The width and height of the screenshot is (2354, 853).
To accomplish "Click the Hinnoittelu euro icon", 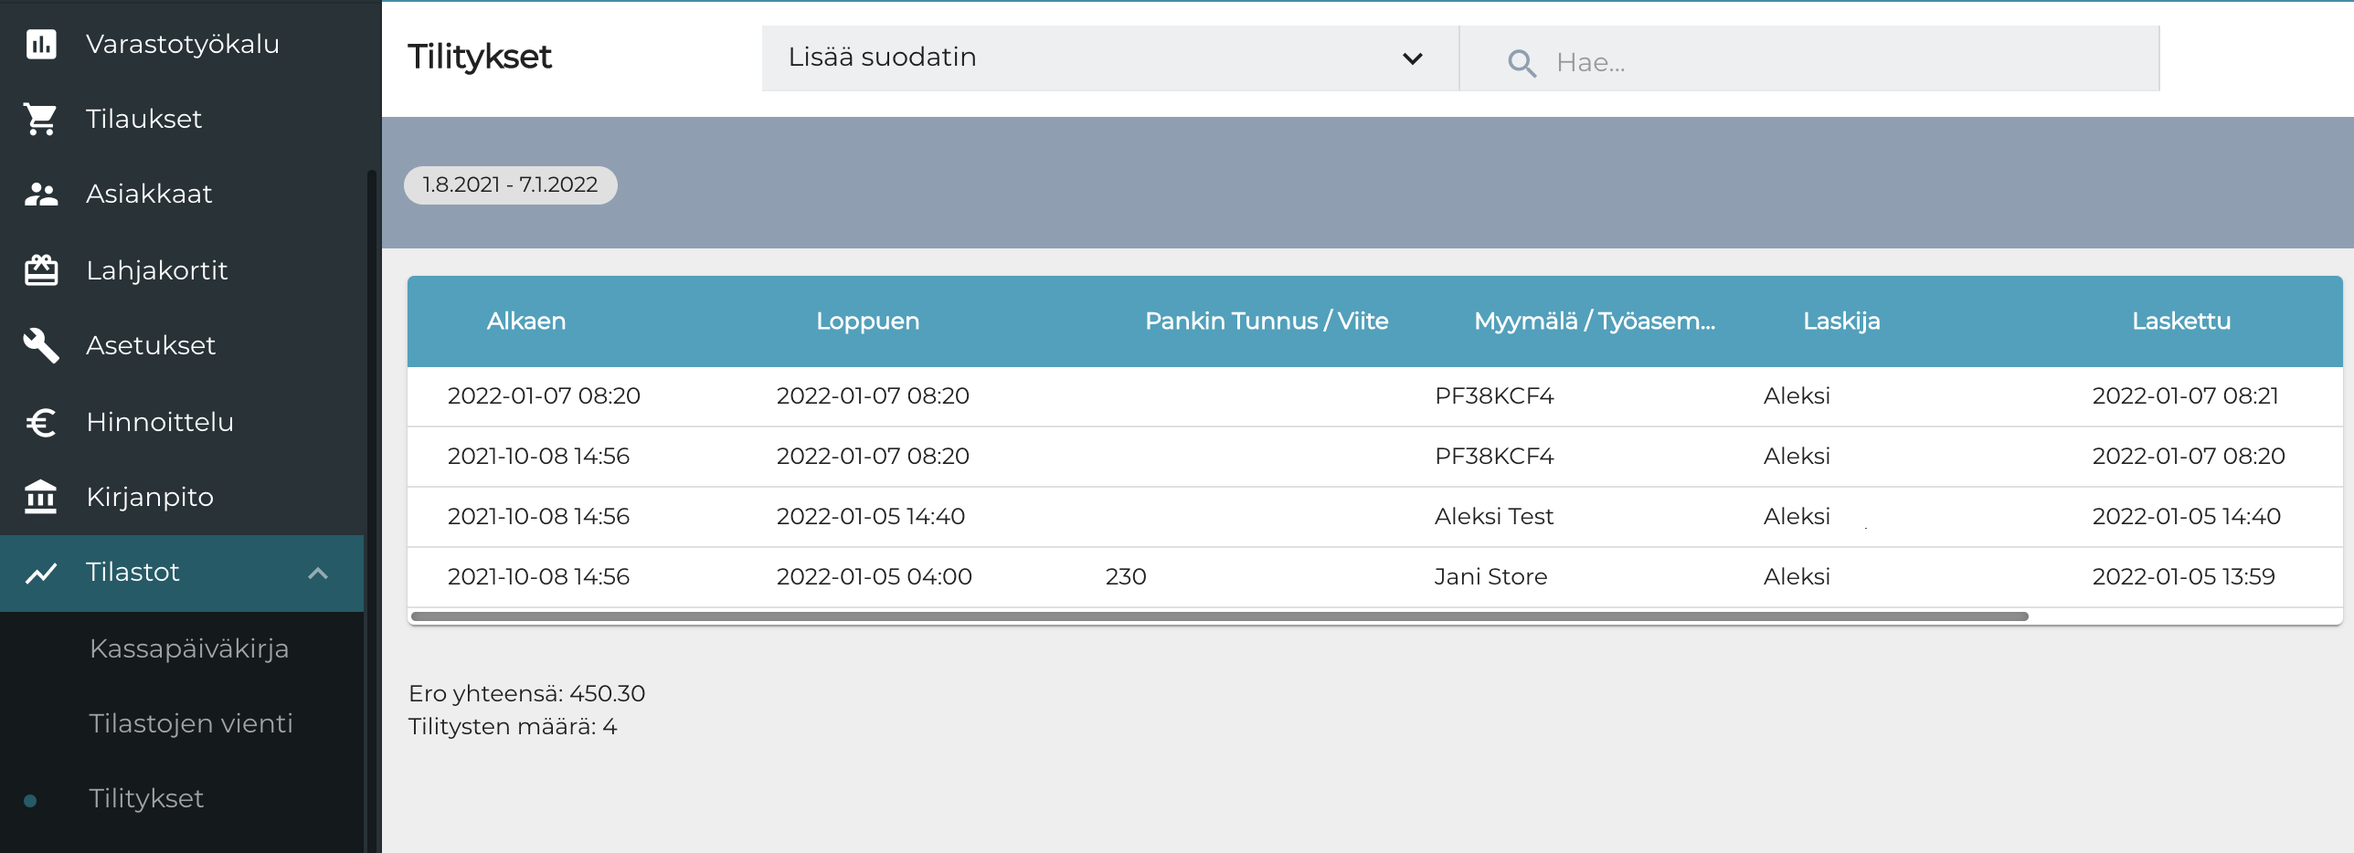I will 41,422.
